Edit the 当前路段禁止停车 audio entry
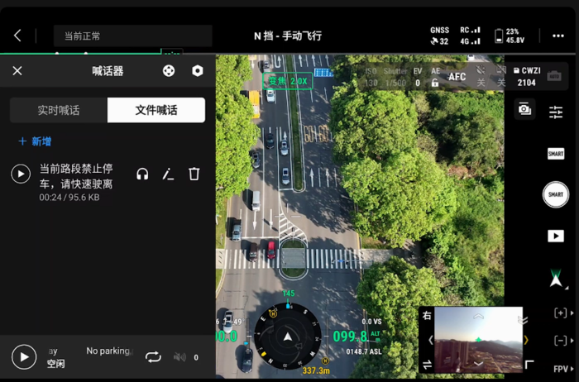Viewport: 579px width, 382px height. coord(169,174)
